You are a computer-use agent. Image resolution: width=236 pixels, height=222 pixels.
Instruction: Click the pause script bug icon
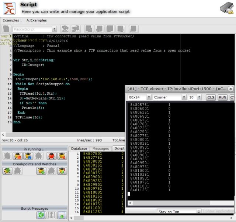[x=28, y=156]
